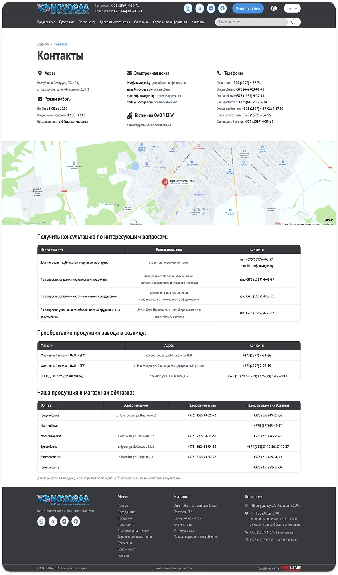Open the VK icon in header
Screen dimensions: 338x575
pyautogui.click(x=211, y=8)
